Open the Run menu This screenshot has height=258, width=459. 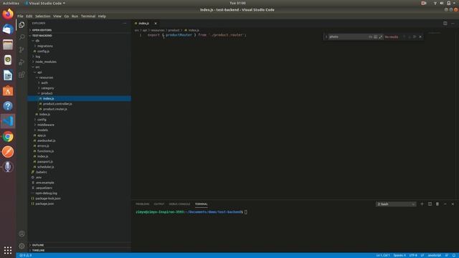click(x=75, y=16)
